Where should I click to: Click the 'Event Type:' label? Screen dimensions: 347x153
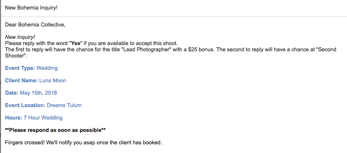click(x=20, y=68)
